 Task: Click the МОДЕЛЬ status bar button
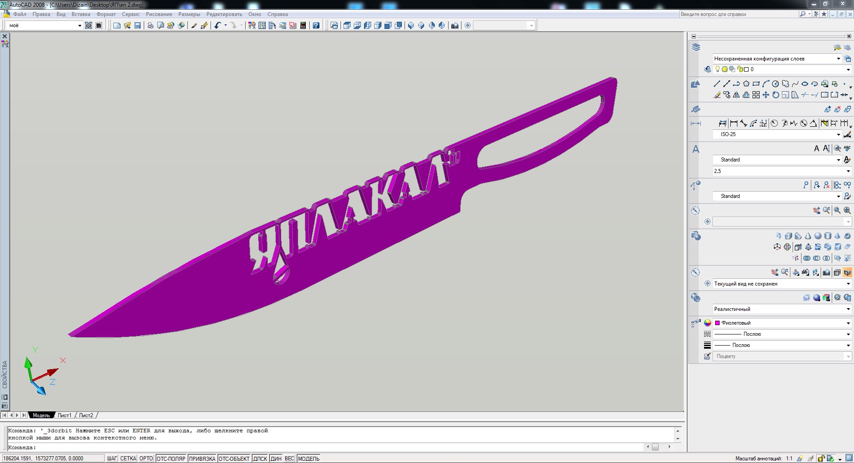click(309, 459)
